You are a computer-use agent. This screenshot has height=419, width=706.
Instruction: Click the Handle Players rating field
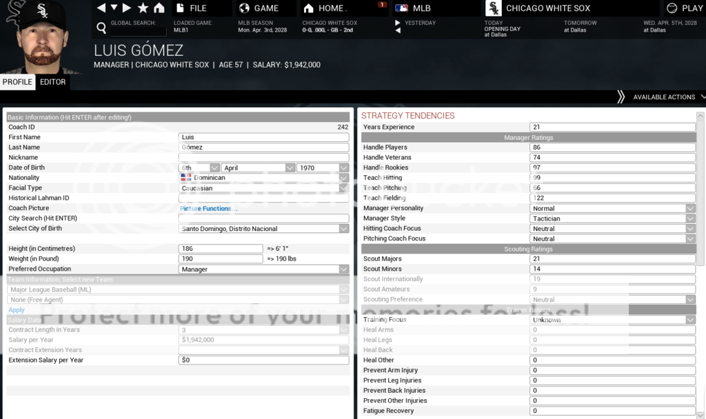[x=612, y=147]
